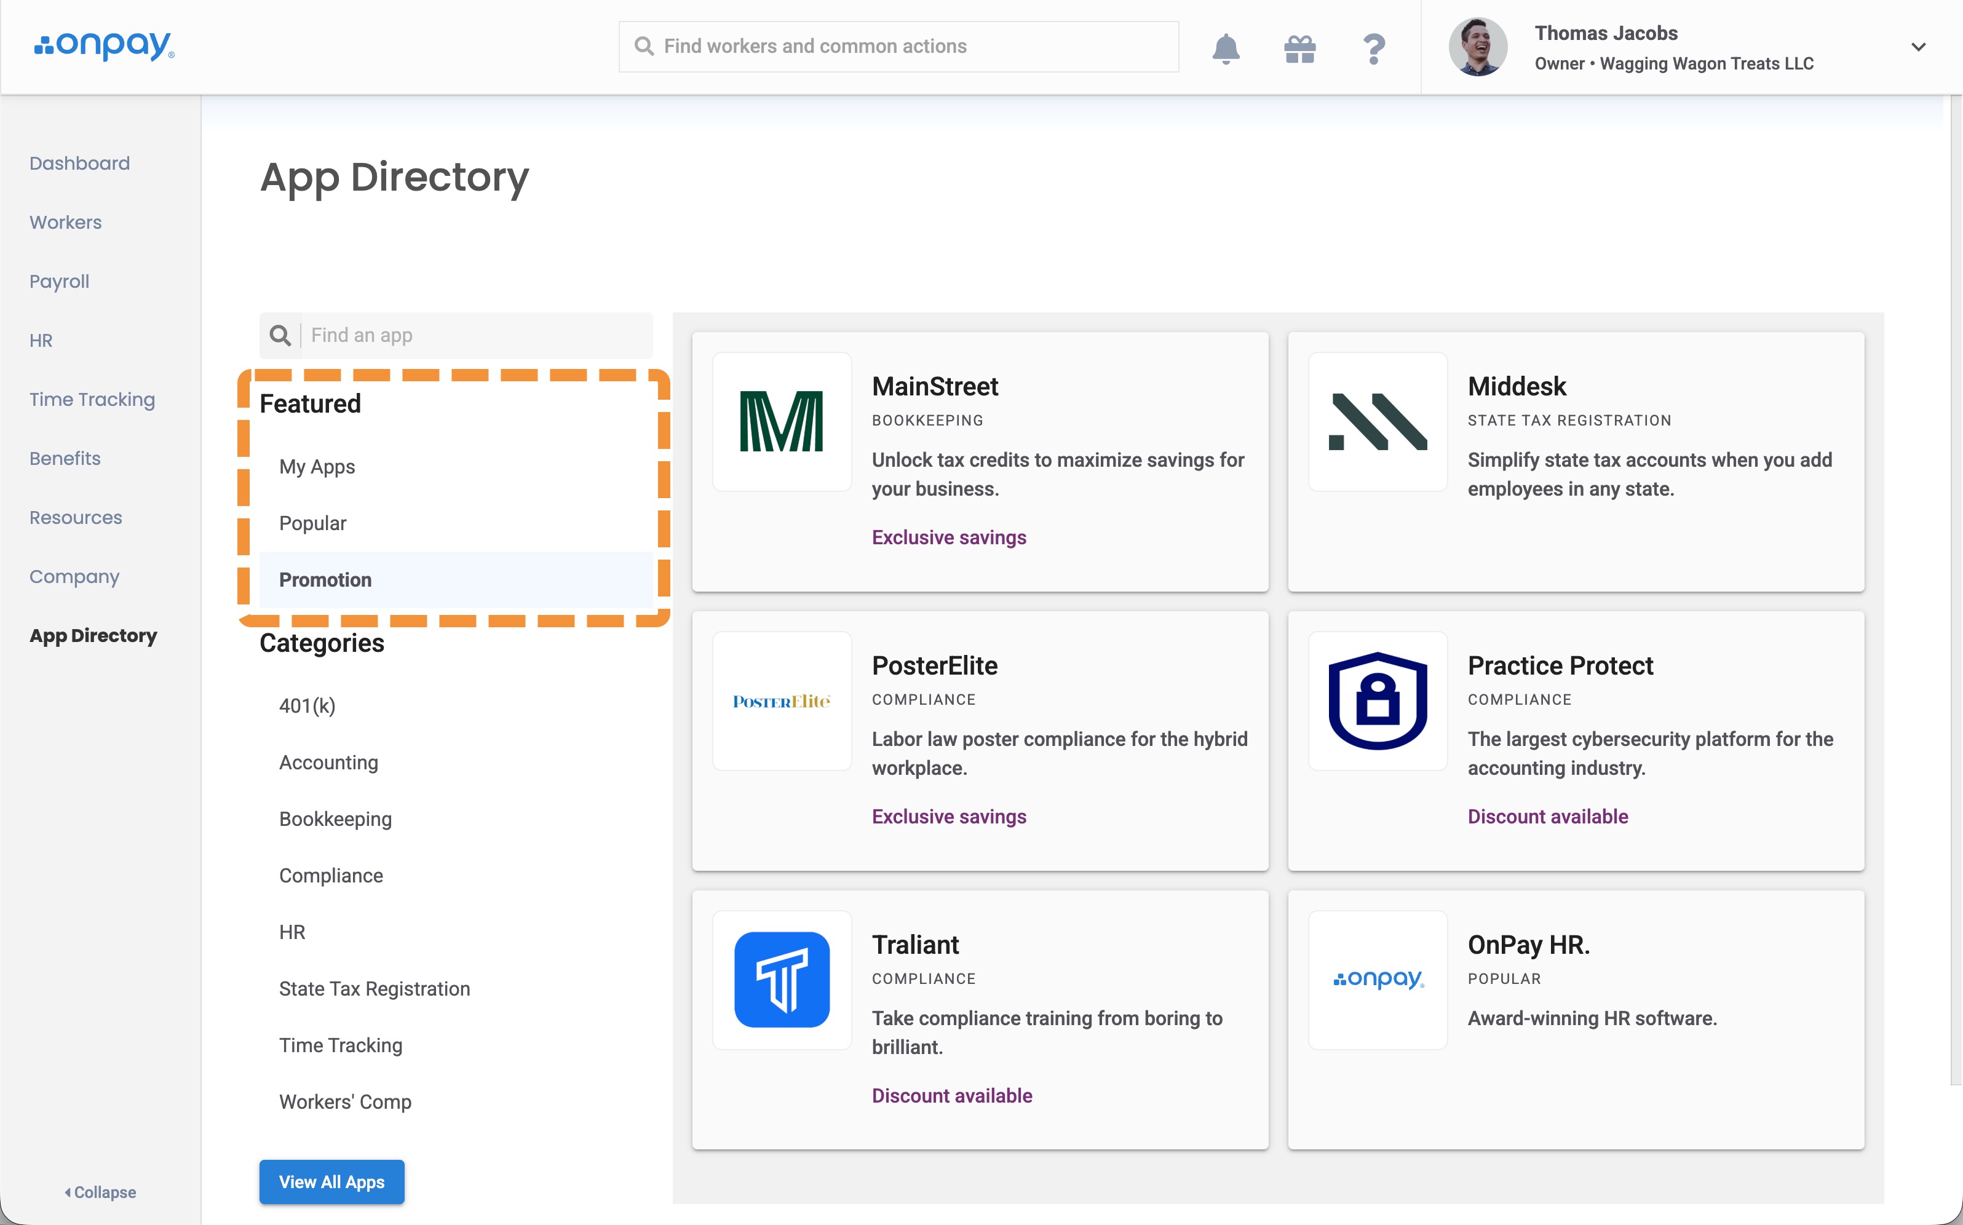Focus the Find workers and common actions search
The height and width of the screenshot is (1225, 1963).
tap(898, 46)
